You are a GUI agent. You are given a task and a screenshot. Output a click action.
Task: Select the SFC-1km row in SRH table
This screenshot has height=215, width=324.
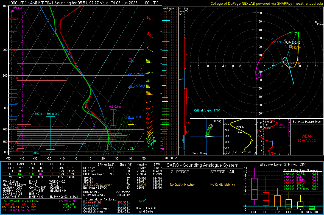(122, 168)
